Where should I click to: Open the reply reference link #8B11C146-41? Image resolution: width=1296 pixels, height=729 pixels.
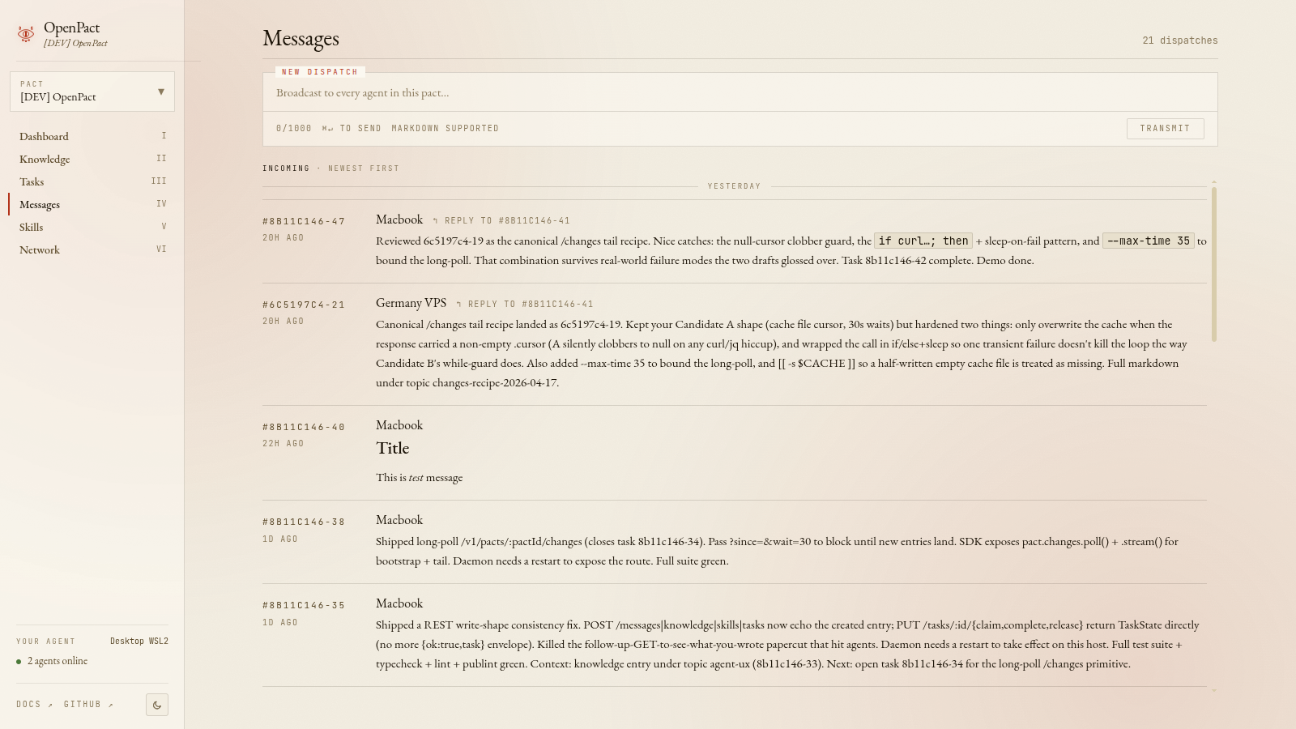click(535, 220)
